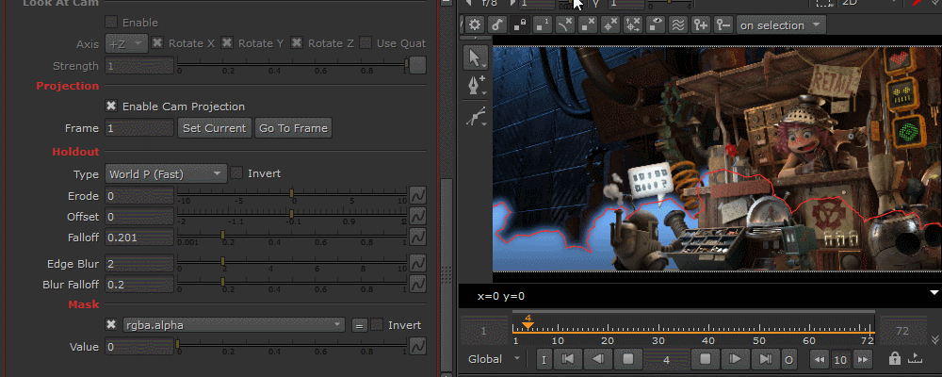Click the stop button left of frame field
Viewport: 942px width, 377px height.
628,359
